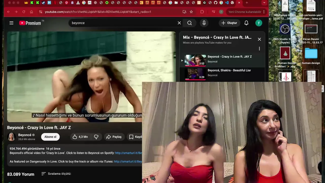325x183 pixels.
Task: Switch to the VS Code tab
Action: click(227, 3)
